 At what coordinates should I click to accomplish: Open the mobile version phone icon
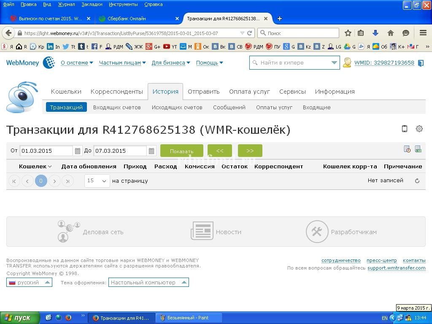pos(405,129)
